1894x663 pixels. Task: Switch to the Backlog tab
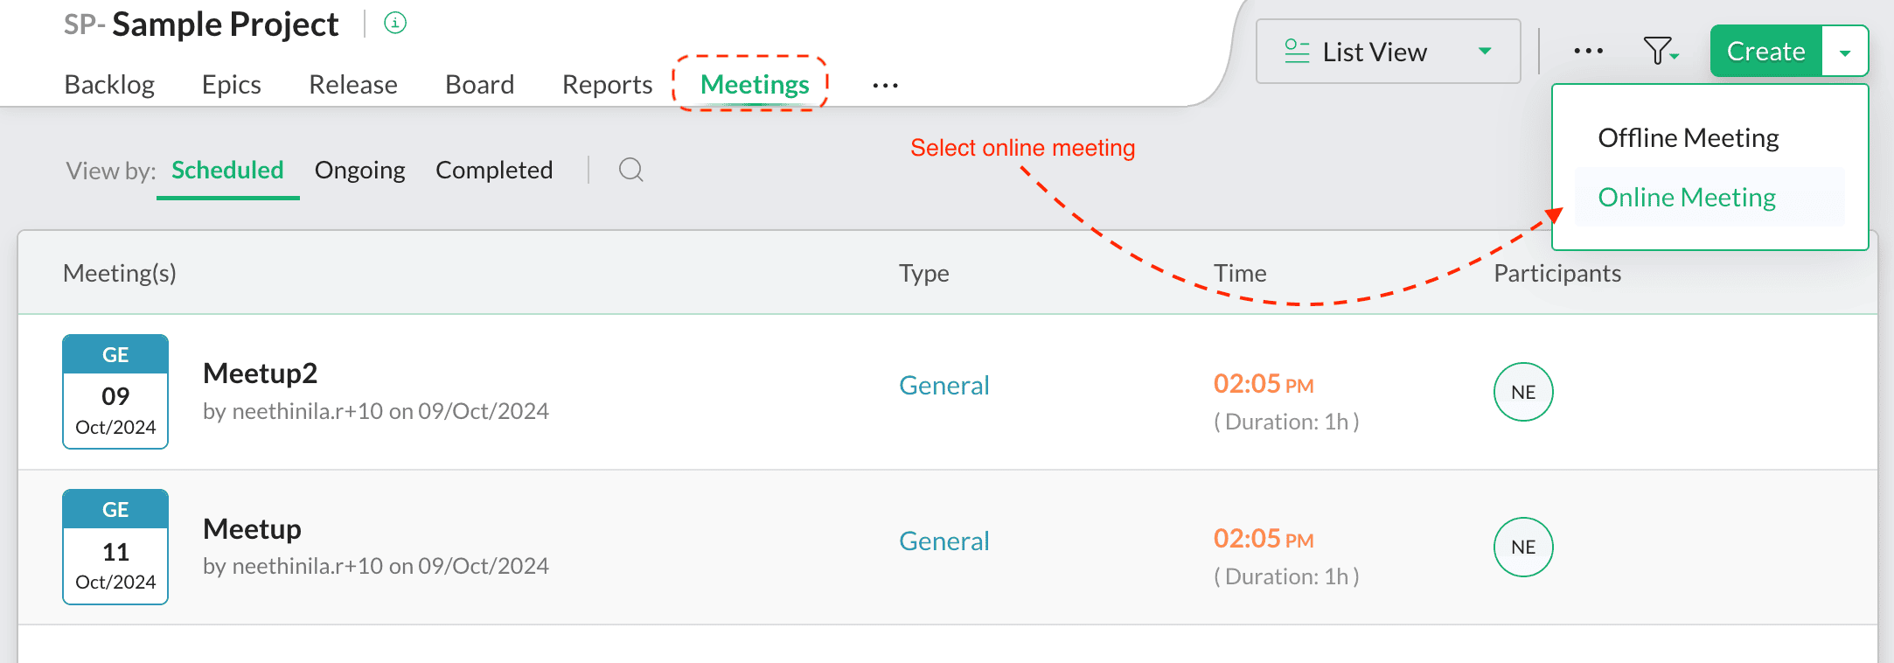point(109,85)
